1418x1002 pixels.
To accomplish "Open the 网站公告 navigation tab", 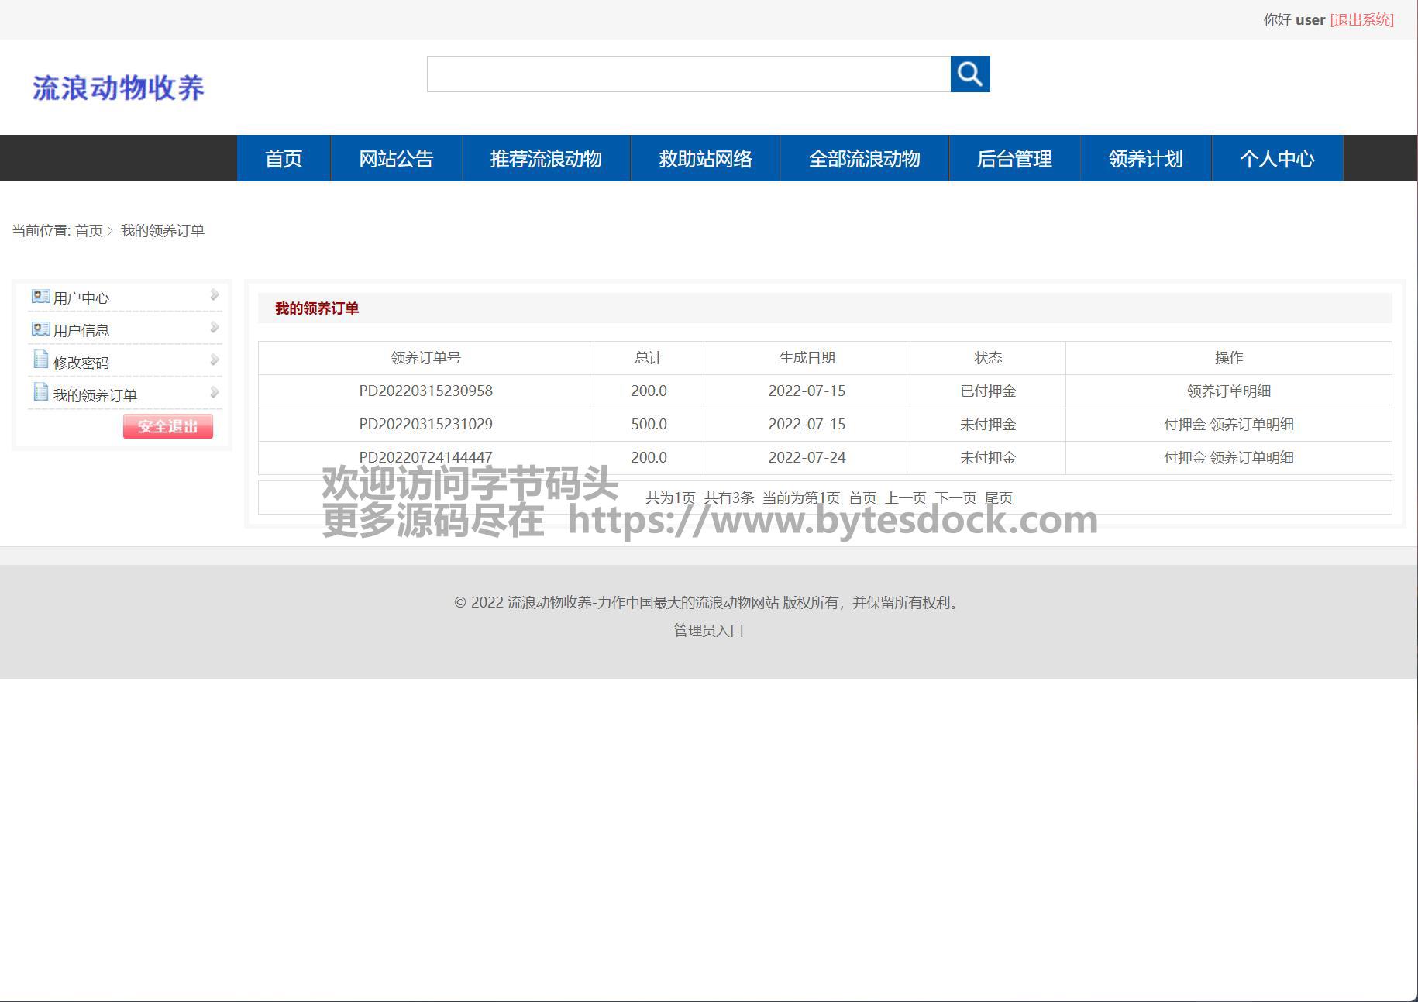I will pos(396,159).
